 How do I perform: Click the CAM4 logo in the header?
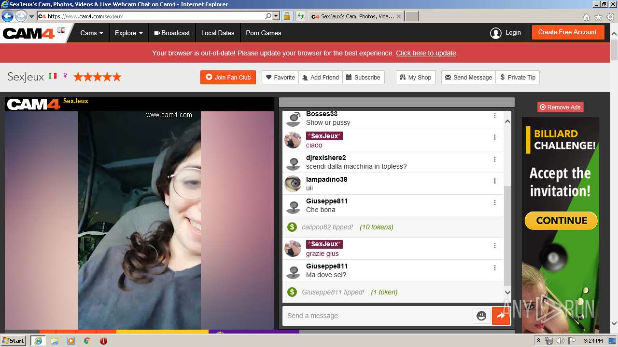(x=29, y=33)
